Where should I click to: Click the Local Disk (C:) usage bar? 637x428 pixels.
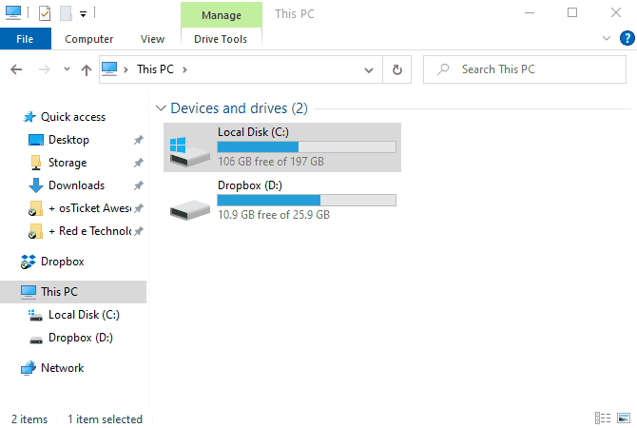(307, 147)
